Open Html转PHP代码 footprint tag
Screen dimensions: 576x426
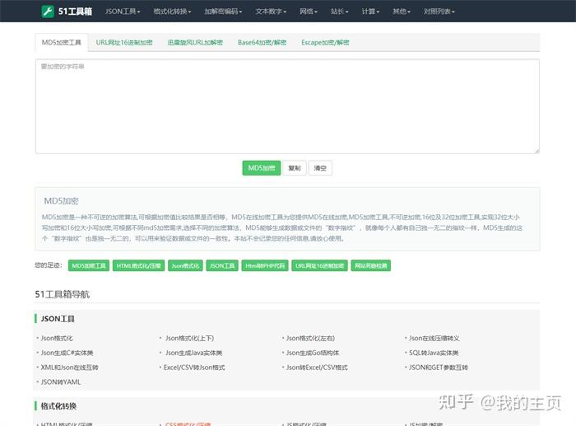pyautogui.click(x=265, y=265)
